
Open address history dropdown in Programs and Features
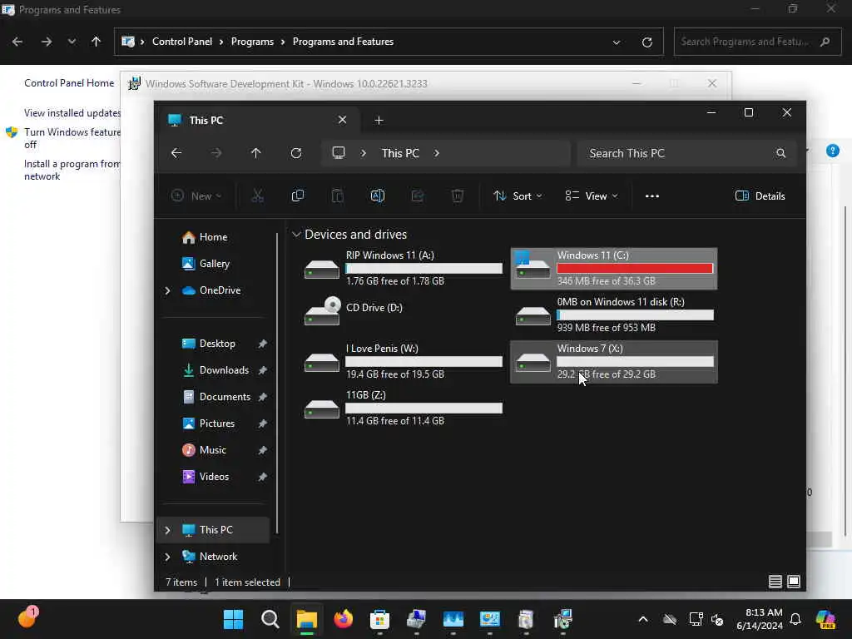(x=617, y=42)
